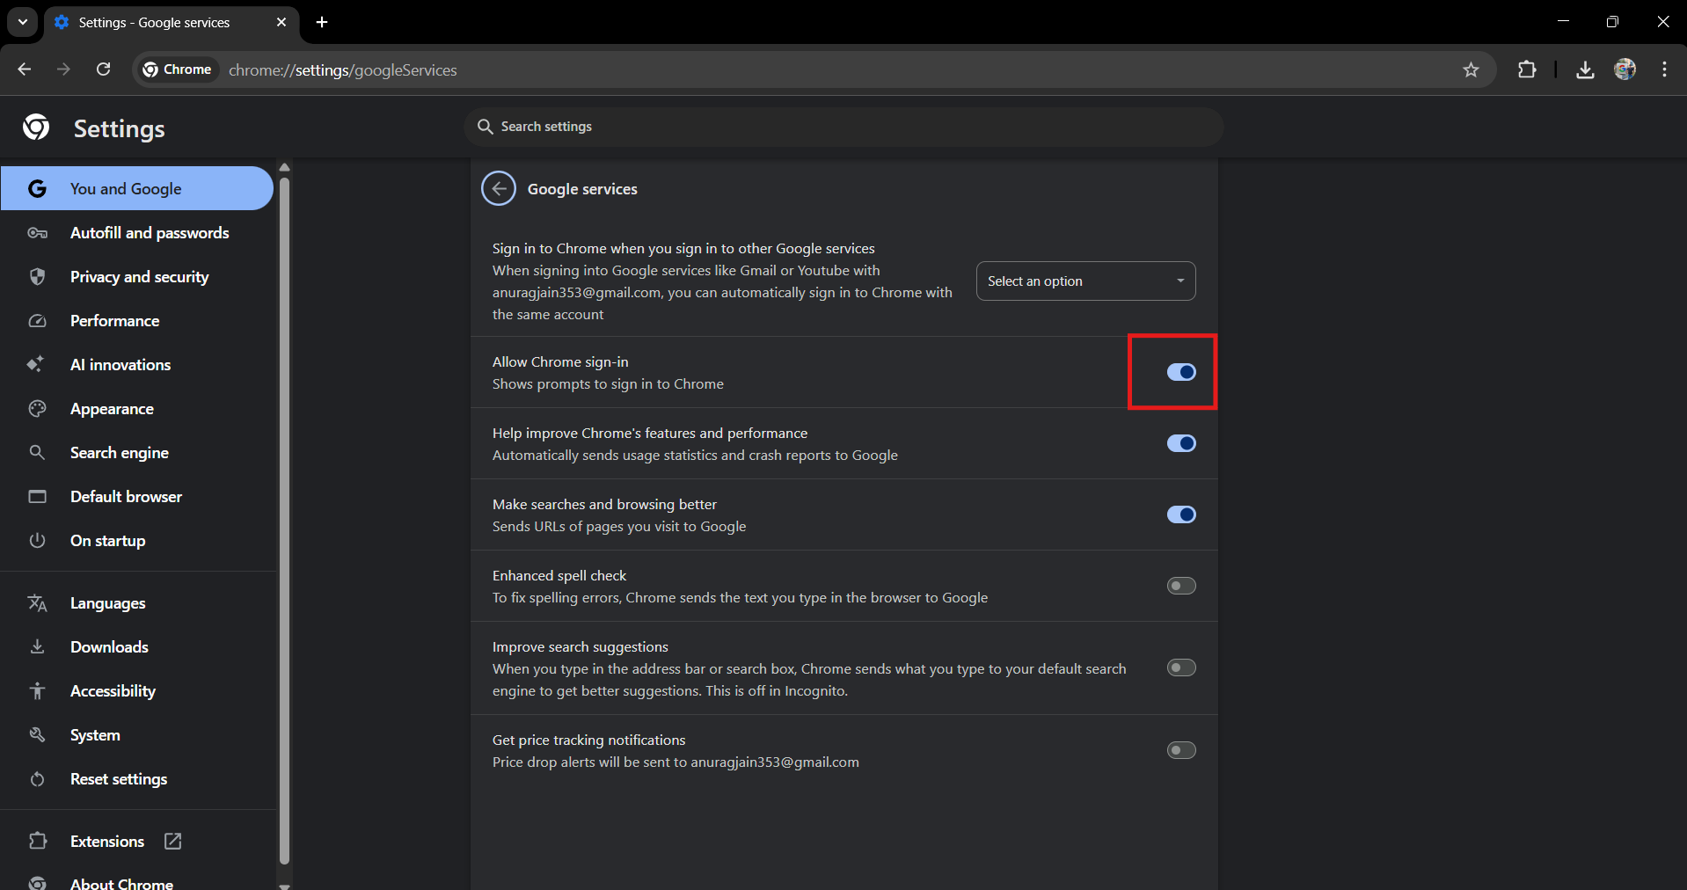The height and width of the screenshot is (890, 1687).
Task: Click the Chrome badge in the address bar
Action: click(176, 69)
